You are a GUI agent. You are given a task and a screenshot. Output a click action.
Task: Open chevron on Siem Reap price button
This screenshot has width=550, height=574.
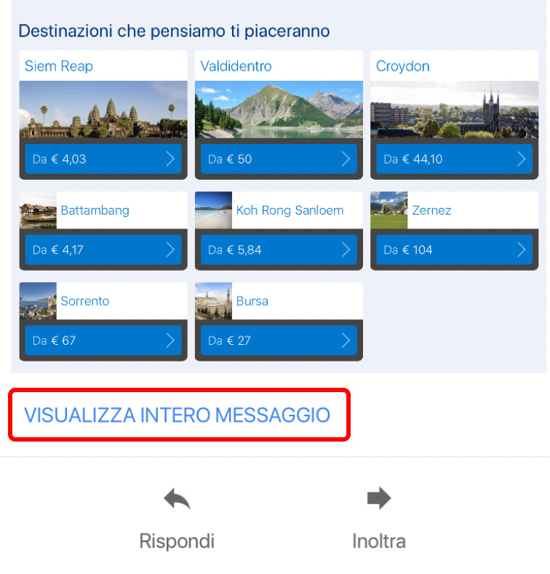170,159
